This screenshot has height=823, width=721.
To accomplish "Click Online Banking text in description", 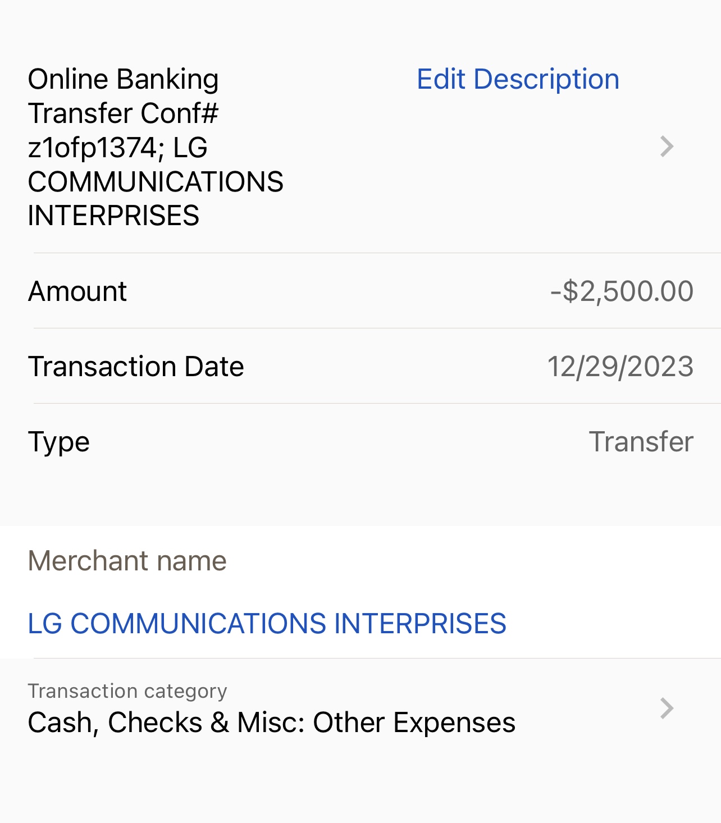I will [123, 79].
